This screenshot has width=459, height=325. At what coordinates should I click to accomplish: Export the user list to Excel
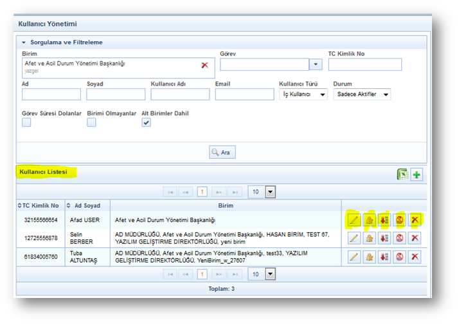(402, 174)
